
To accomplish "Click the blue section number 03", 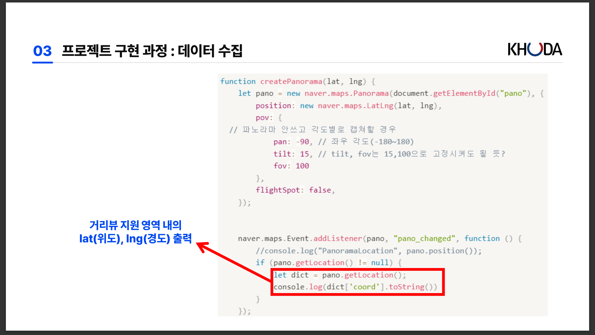I will click(x=42, y=51).
